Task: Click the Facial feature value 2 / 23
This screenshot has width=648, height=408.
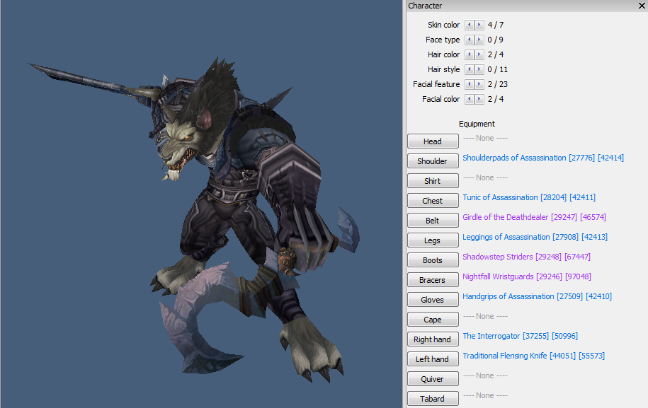Action: [498, 84]
